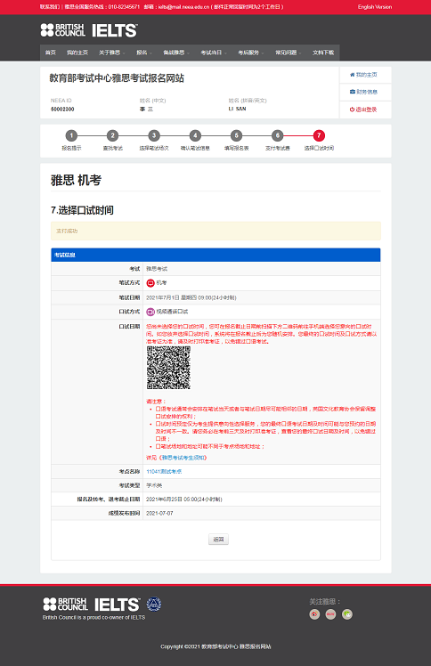Expand the 报名 dropdown menu
Screen dimensions: 431x666
(144, 53)
